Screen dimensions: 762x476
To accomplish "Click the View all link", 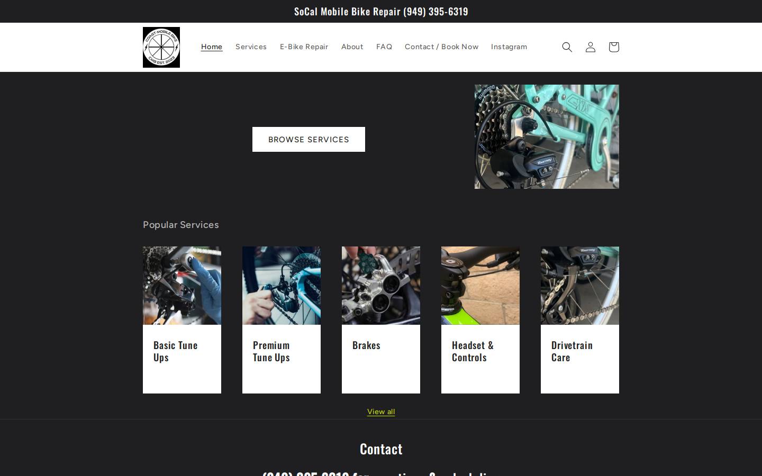I will tap(381, 411).
